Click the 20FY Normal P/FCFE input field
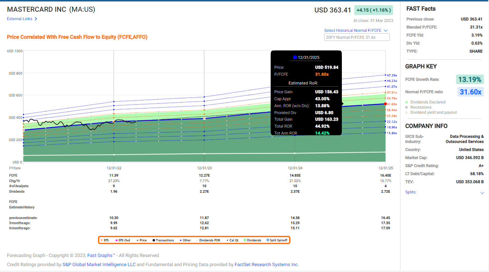489x272 pixels. tap(357, 37)
